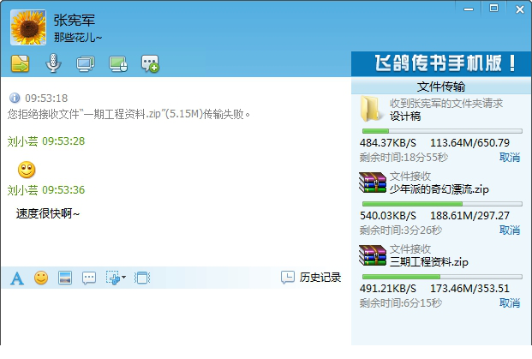Click file name 三期工程资料.zip

coord(429,262)
